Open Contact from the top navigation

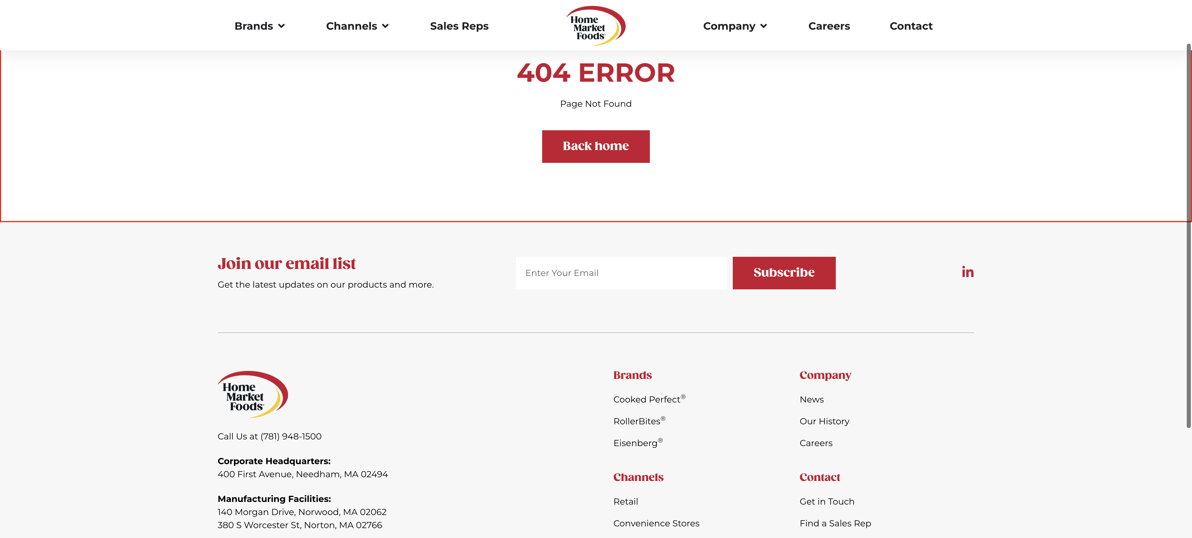coord(911,26)
